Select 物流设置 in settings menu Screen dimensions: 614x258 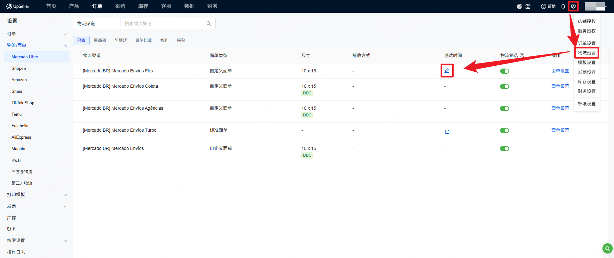pos(587,53)
